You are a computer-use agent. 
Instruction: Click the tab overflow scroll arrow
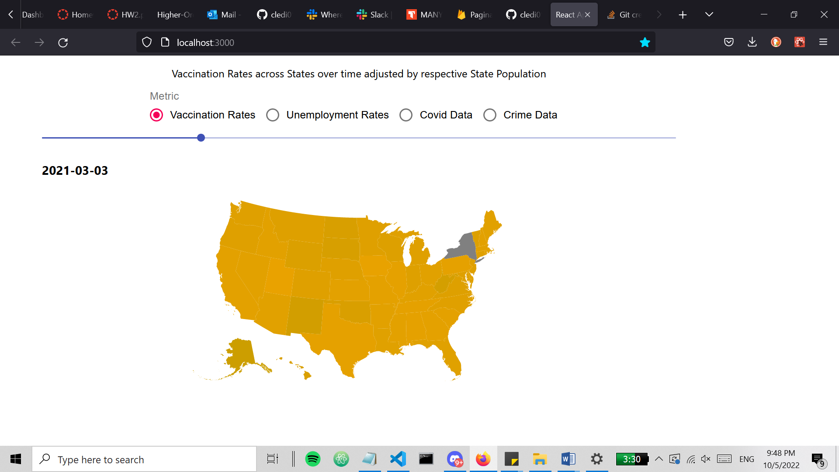pyautogui.click(x=659, y=14)
